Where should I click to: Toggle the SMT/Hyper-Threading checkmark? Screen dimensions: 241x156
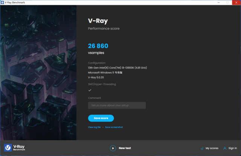90,90
